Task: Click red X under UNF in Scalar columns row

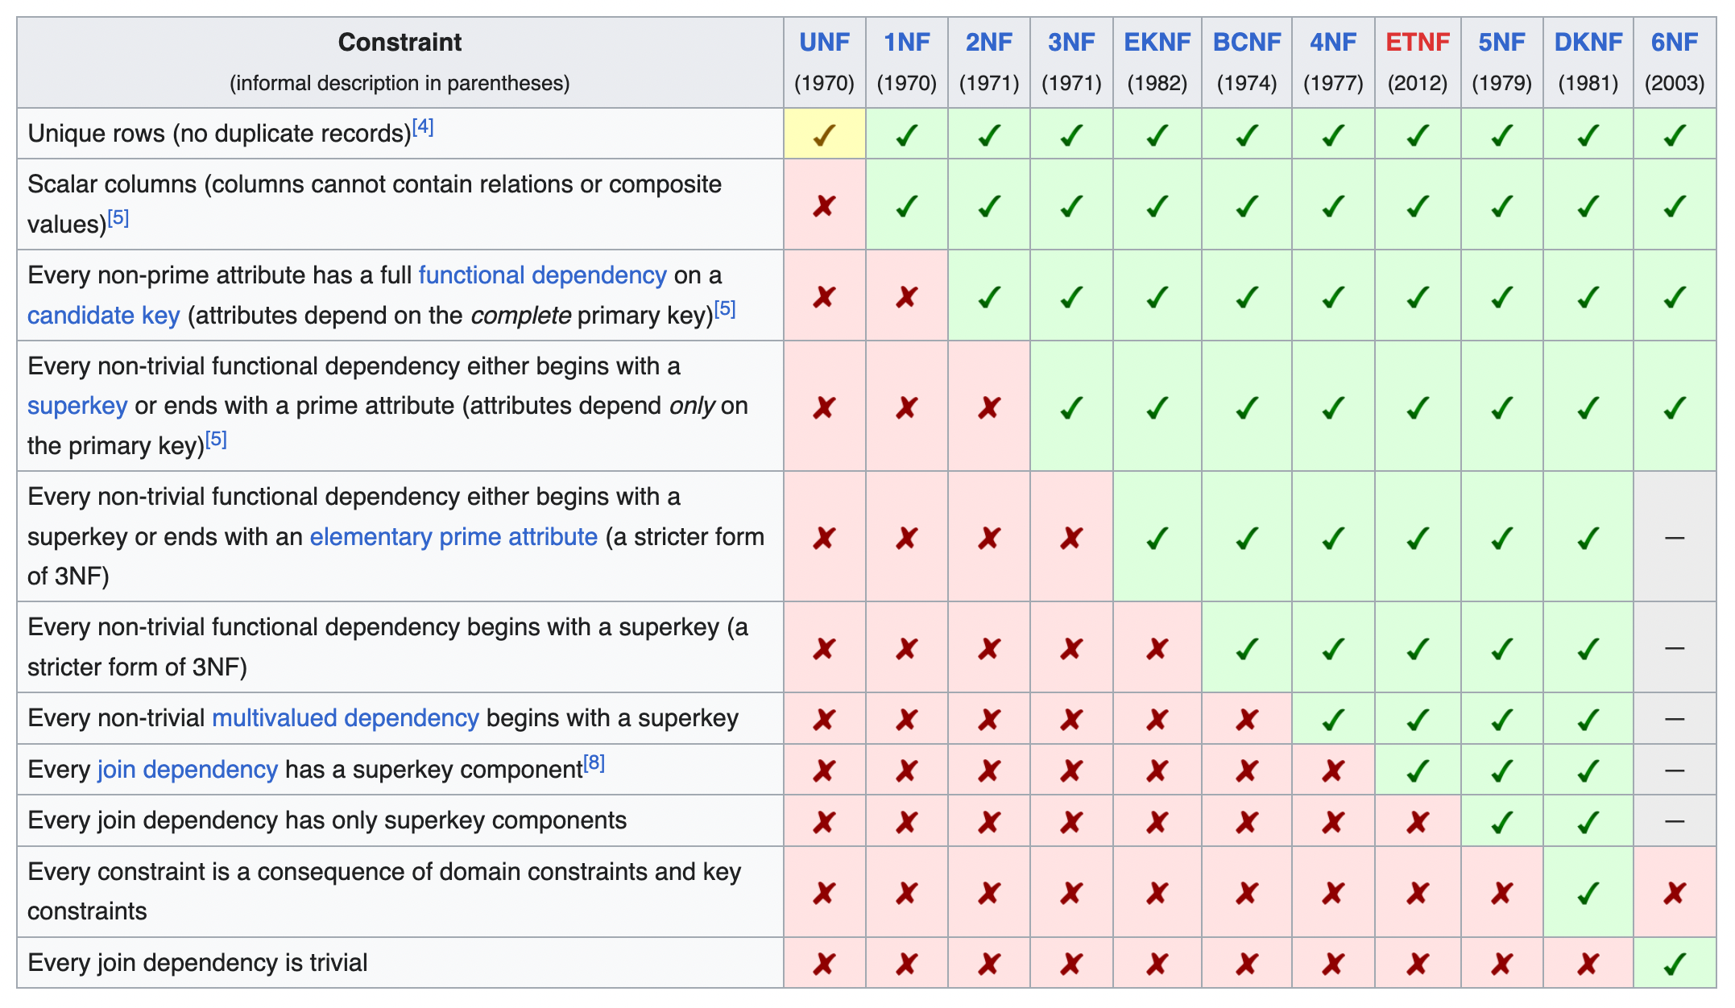Action: point(824,206)
